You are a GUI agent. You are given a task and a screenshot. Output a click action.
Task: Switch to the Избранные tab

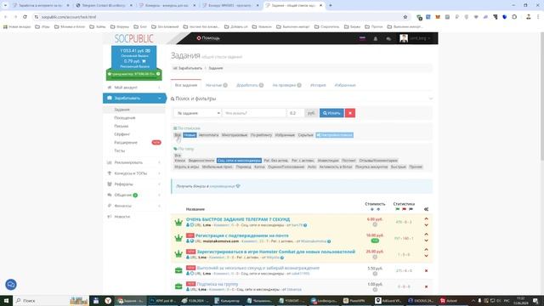point(345,85)
